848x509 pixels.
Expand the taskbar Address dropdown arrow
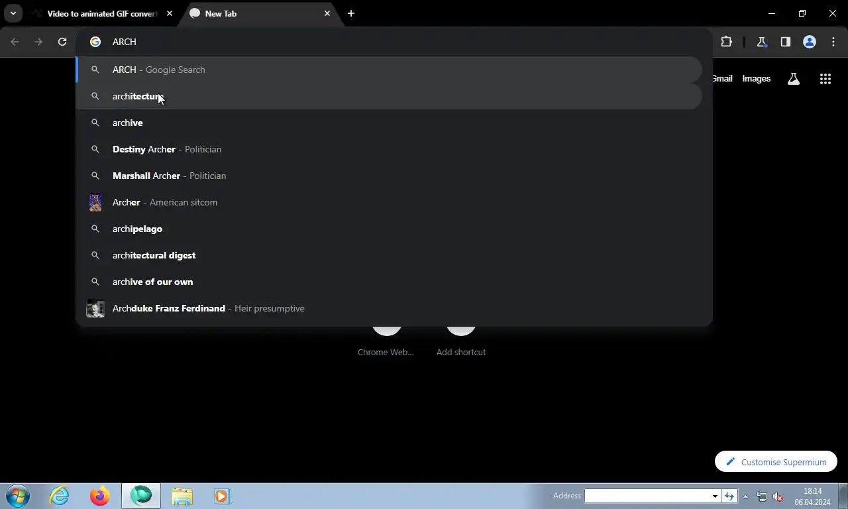tap(715, 496)
